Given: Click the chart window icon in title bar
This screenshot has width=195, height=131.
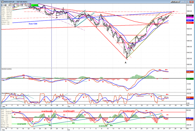Looking at the screenshot, I should [x=2, y=2].
